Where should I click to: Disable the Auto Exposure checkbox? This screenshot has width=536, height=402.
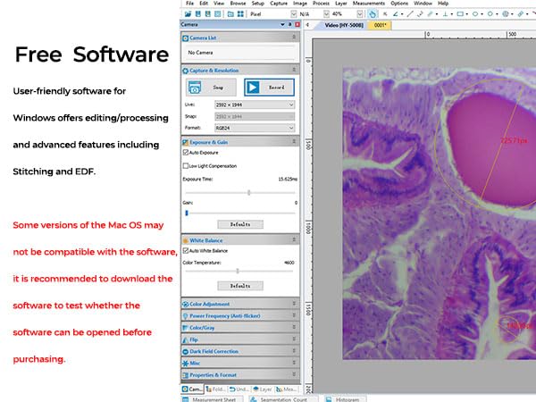pyautogui.click(x=186, y=153)
